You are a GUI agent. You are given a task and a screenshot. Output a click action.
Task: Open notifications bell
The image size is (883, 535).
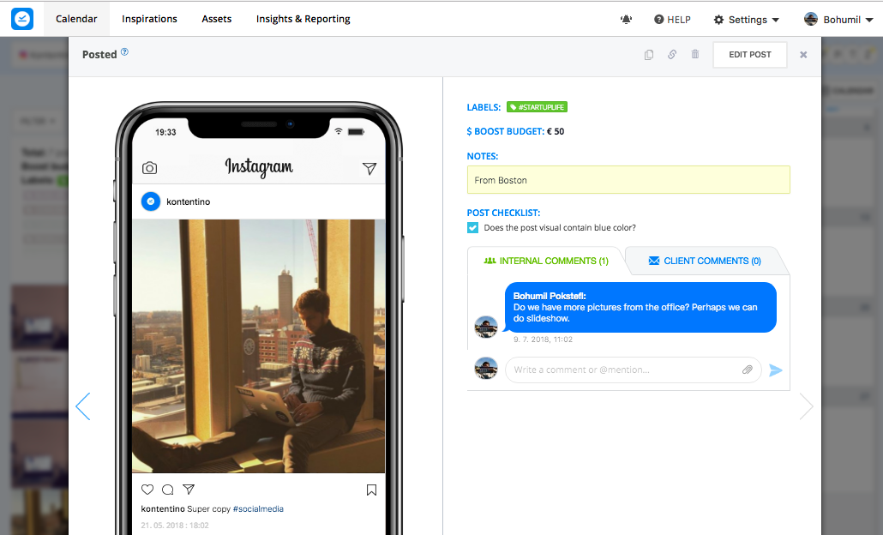click(x=626, y=20)
